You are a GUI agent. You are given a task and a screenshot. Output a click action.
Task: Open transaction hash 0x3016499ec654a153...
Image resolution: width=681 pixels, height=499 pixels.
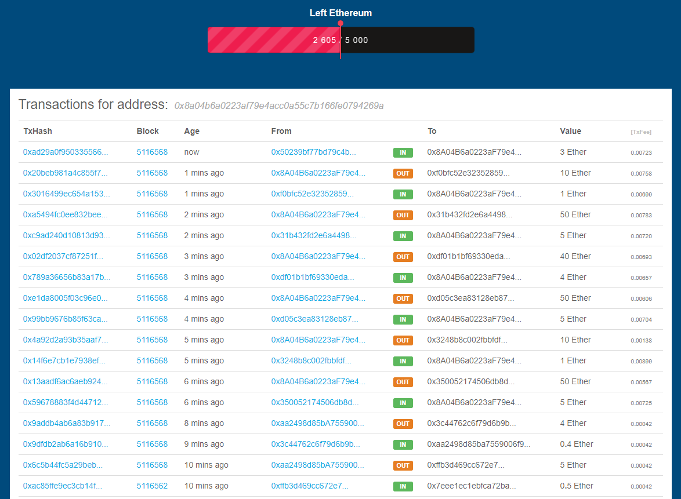(x=67, y=194)
